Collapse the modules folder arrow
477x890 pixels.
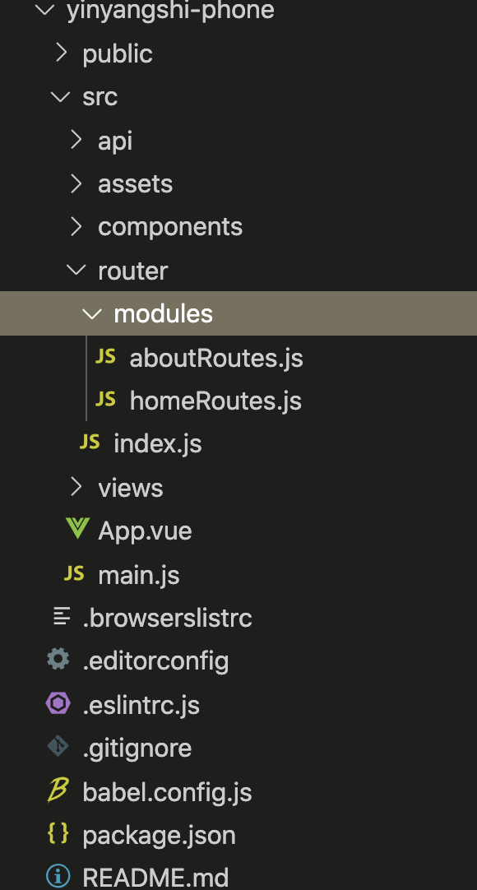pyautogui.click(x=92, y=313)
